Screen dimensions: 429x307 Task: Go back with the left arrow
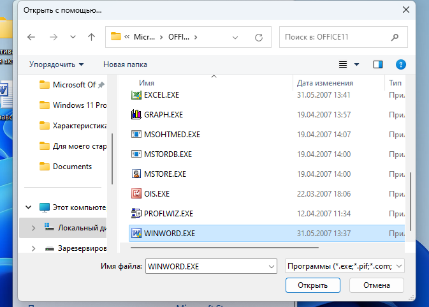[x=31, y=37]
